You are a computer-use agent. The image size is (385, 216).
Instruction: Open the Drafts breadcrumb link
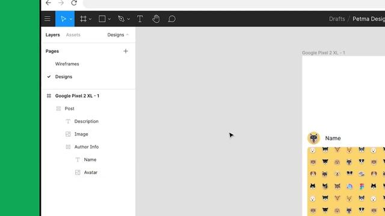point(337,19)
